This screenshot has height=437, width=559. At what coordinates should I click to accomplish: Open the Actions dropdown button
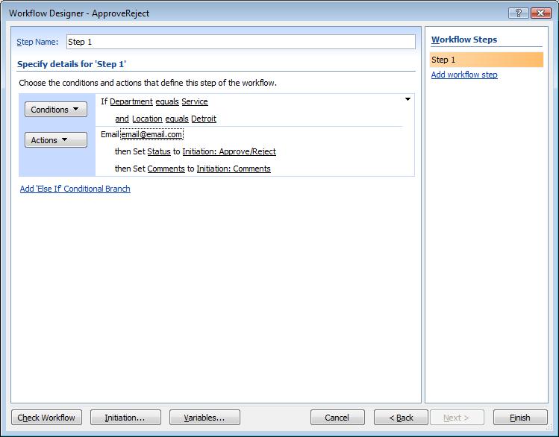click(56, 140)
